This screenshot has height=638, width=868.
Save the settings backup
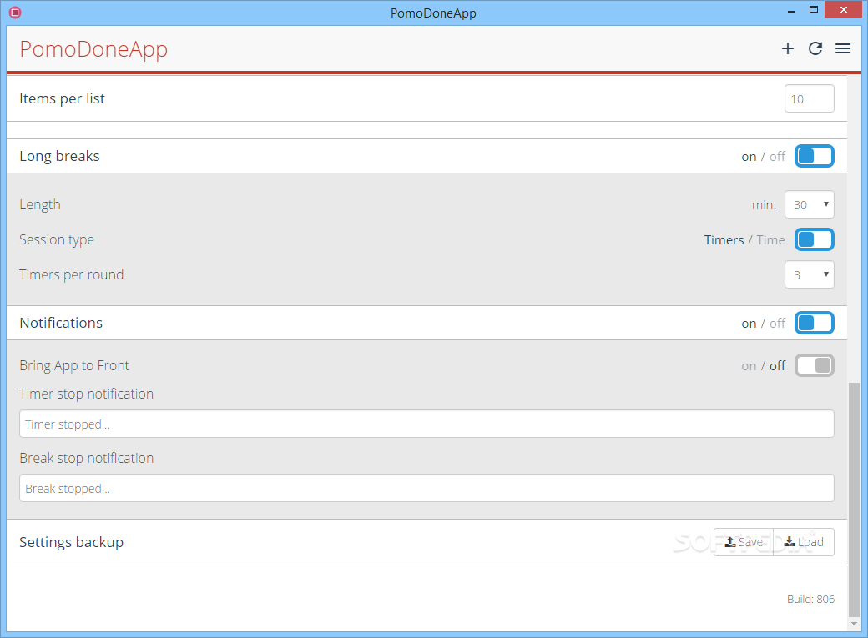pos(744,542)
